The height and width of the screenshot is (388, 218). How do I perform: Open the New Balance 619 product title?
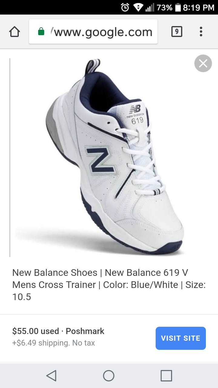(x=109, y=285)
